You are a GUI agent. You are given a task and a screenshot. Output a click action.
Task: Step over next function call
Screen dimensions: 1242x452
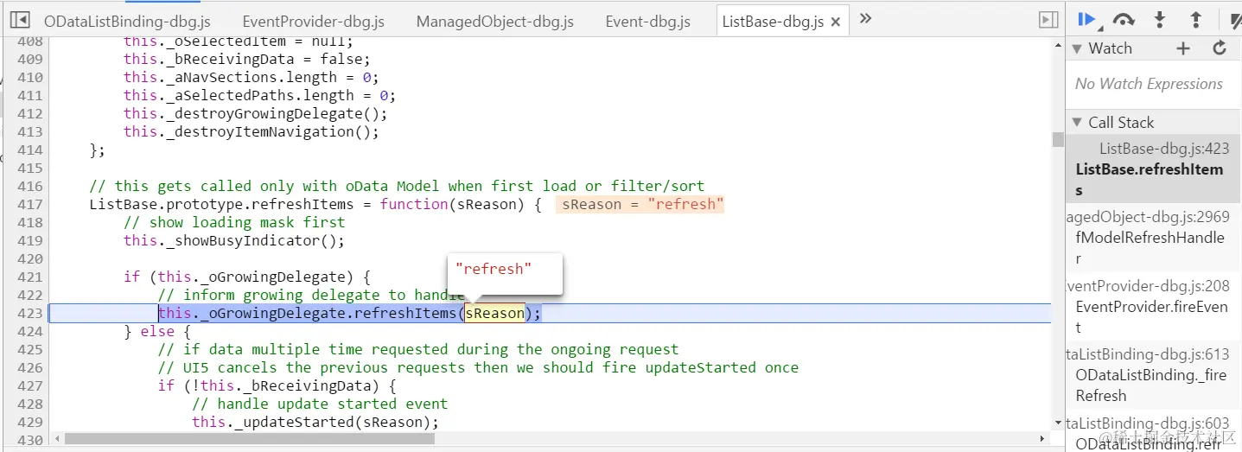pos(1124,20)
